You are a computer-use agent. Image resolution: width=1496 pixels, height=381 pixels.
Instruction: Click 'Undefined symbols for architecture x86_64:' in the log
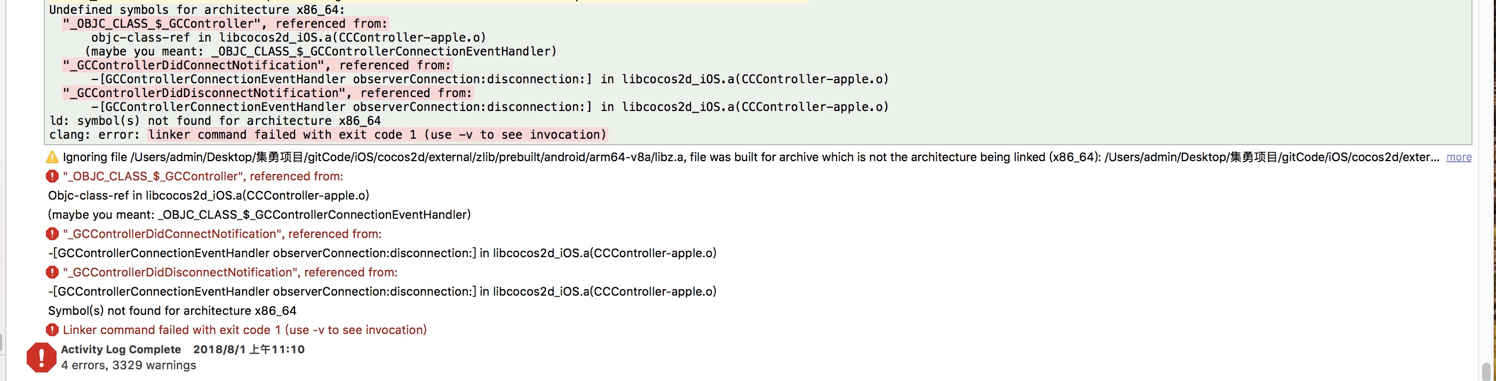[x=197, y=10]
